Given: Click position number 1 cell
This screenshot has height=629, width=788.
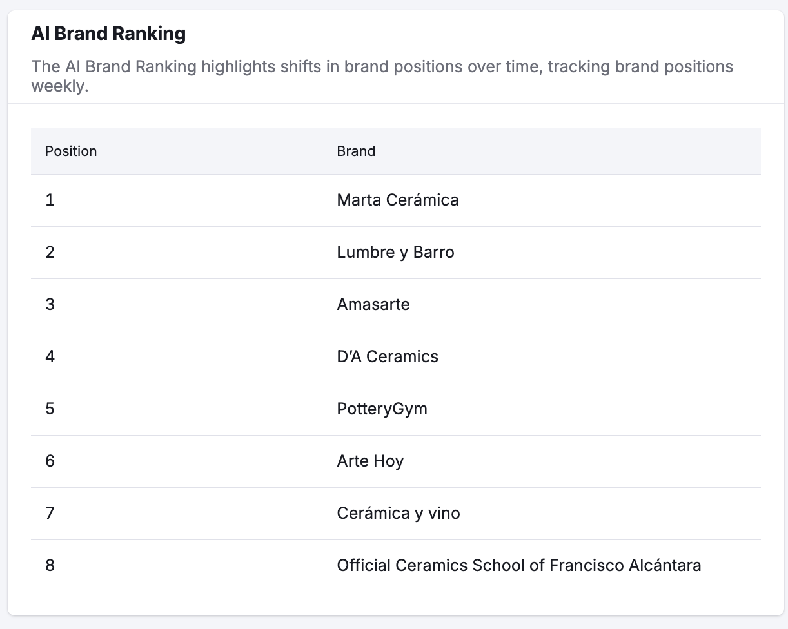Looking at the screenshot, I should click(50, 200).
